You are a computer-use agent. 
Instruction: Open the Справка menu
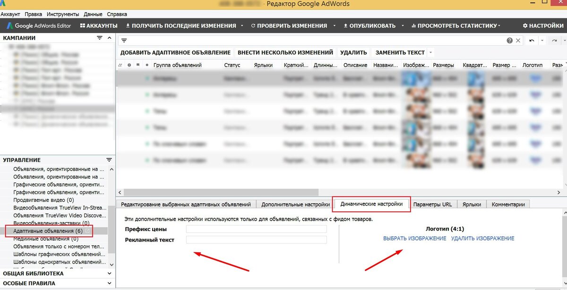point(117,15)
